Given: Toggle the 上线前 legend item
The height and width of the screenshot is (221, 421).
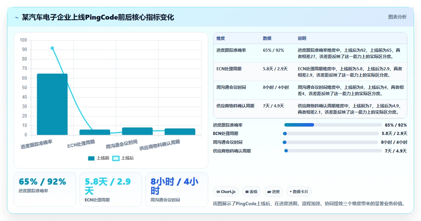Looking at the screenshot, I should [99, 158].
